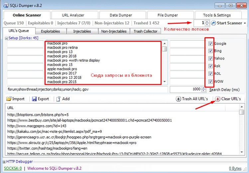The image size is (249, 173).
Task: Click the Import folder icon
Action: point(8,99)
